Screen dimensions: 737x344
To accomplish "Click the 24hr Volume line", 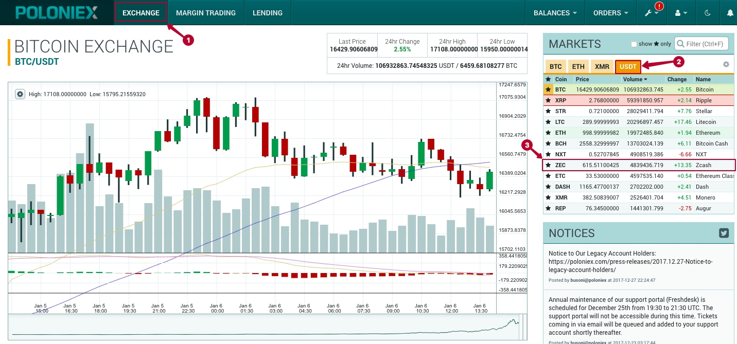I will 427,66.
